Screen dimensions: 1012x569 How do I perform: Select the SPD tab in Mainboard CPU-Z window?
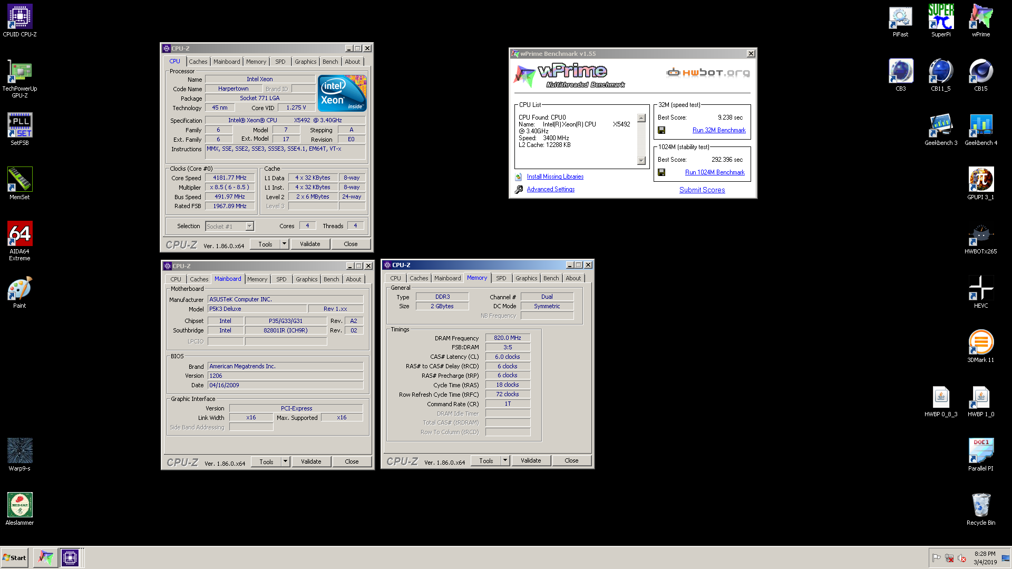pos(281,279)
